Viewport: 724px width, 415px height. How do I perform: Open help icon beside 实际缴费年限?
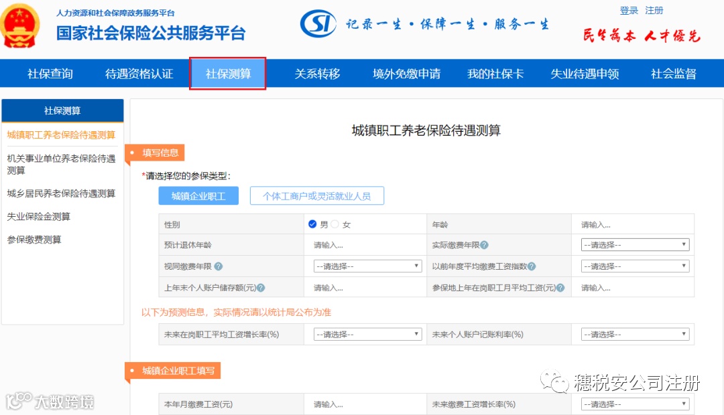click(484, 245)
